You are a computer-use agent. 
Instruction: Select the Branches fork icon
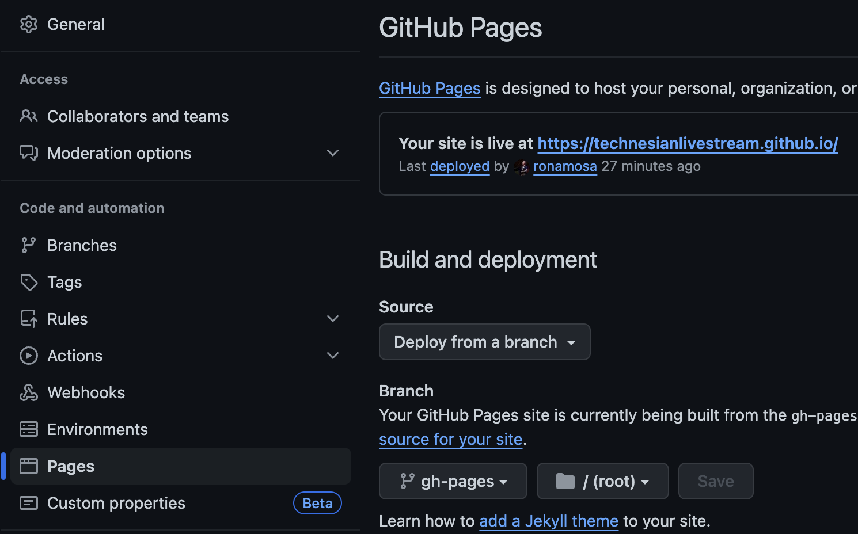[x=28, y=245]
